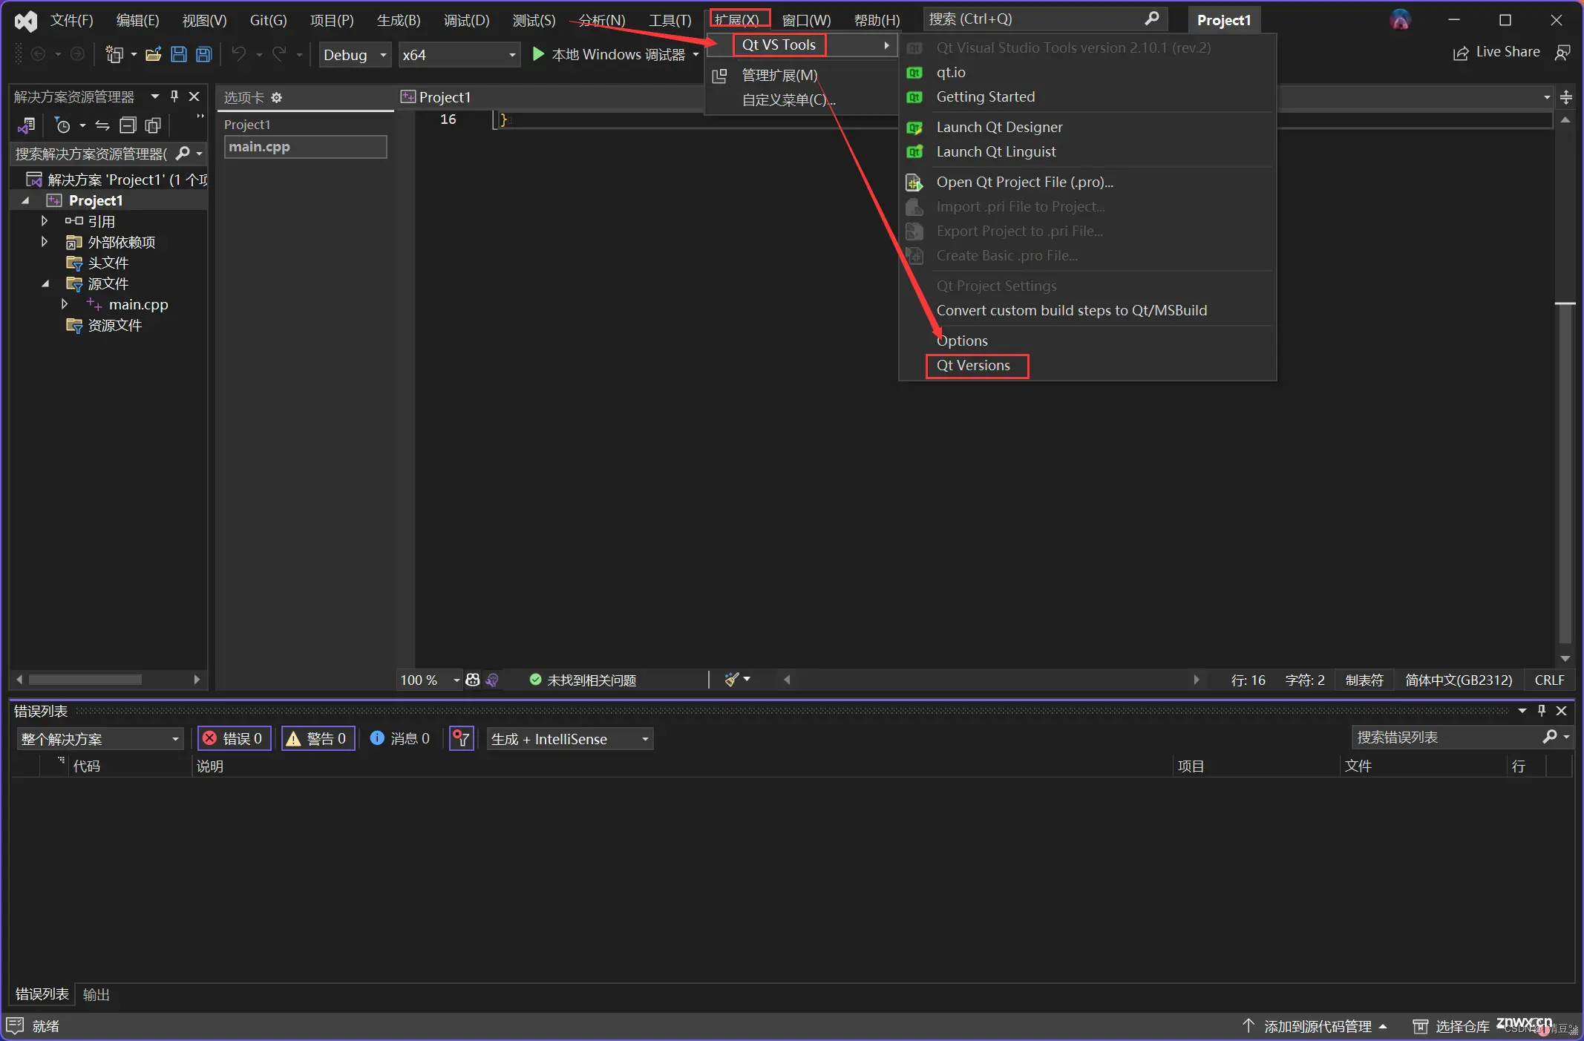
Task: Select the 资源文件 folder in tree
Action: pyautogui.click(x=115, y=325)
